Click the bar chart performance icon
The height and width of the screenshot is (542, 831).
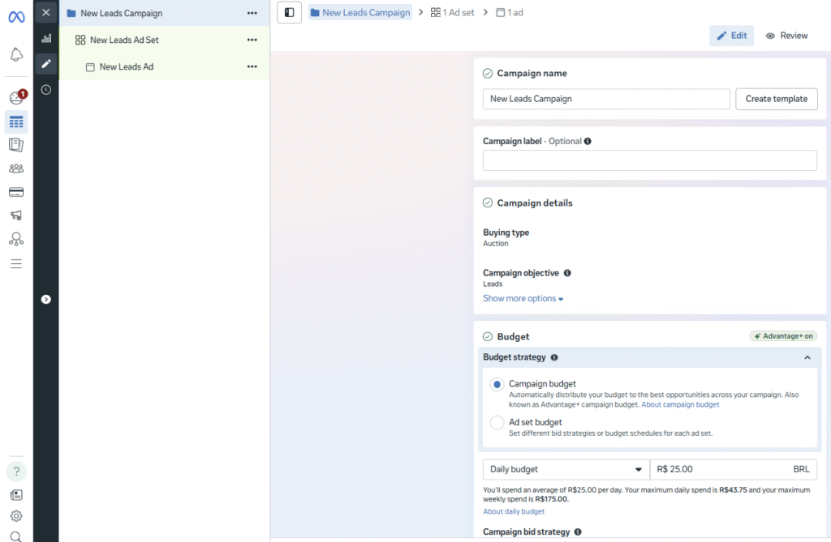click(x=46, y=38)
